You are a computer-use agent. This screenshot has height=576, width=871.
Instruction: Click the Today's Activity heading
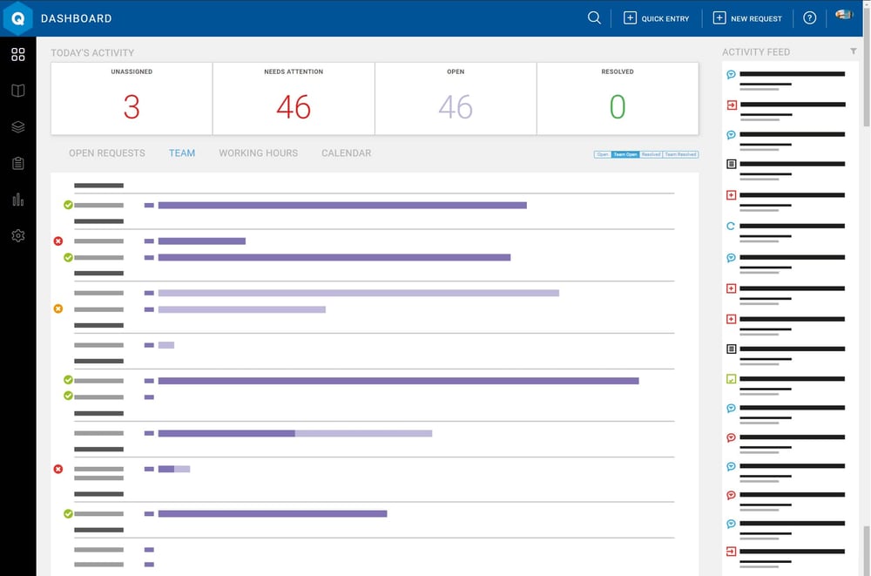(x=92, y=52)
